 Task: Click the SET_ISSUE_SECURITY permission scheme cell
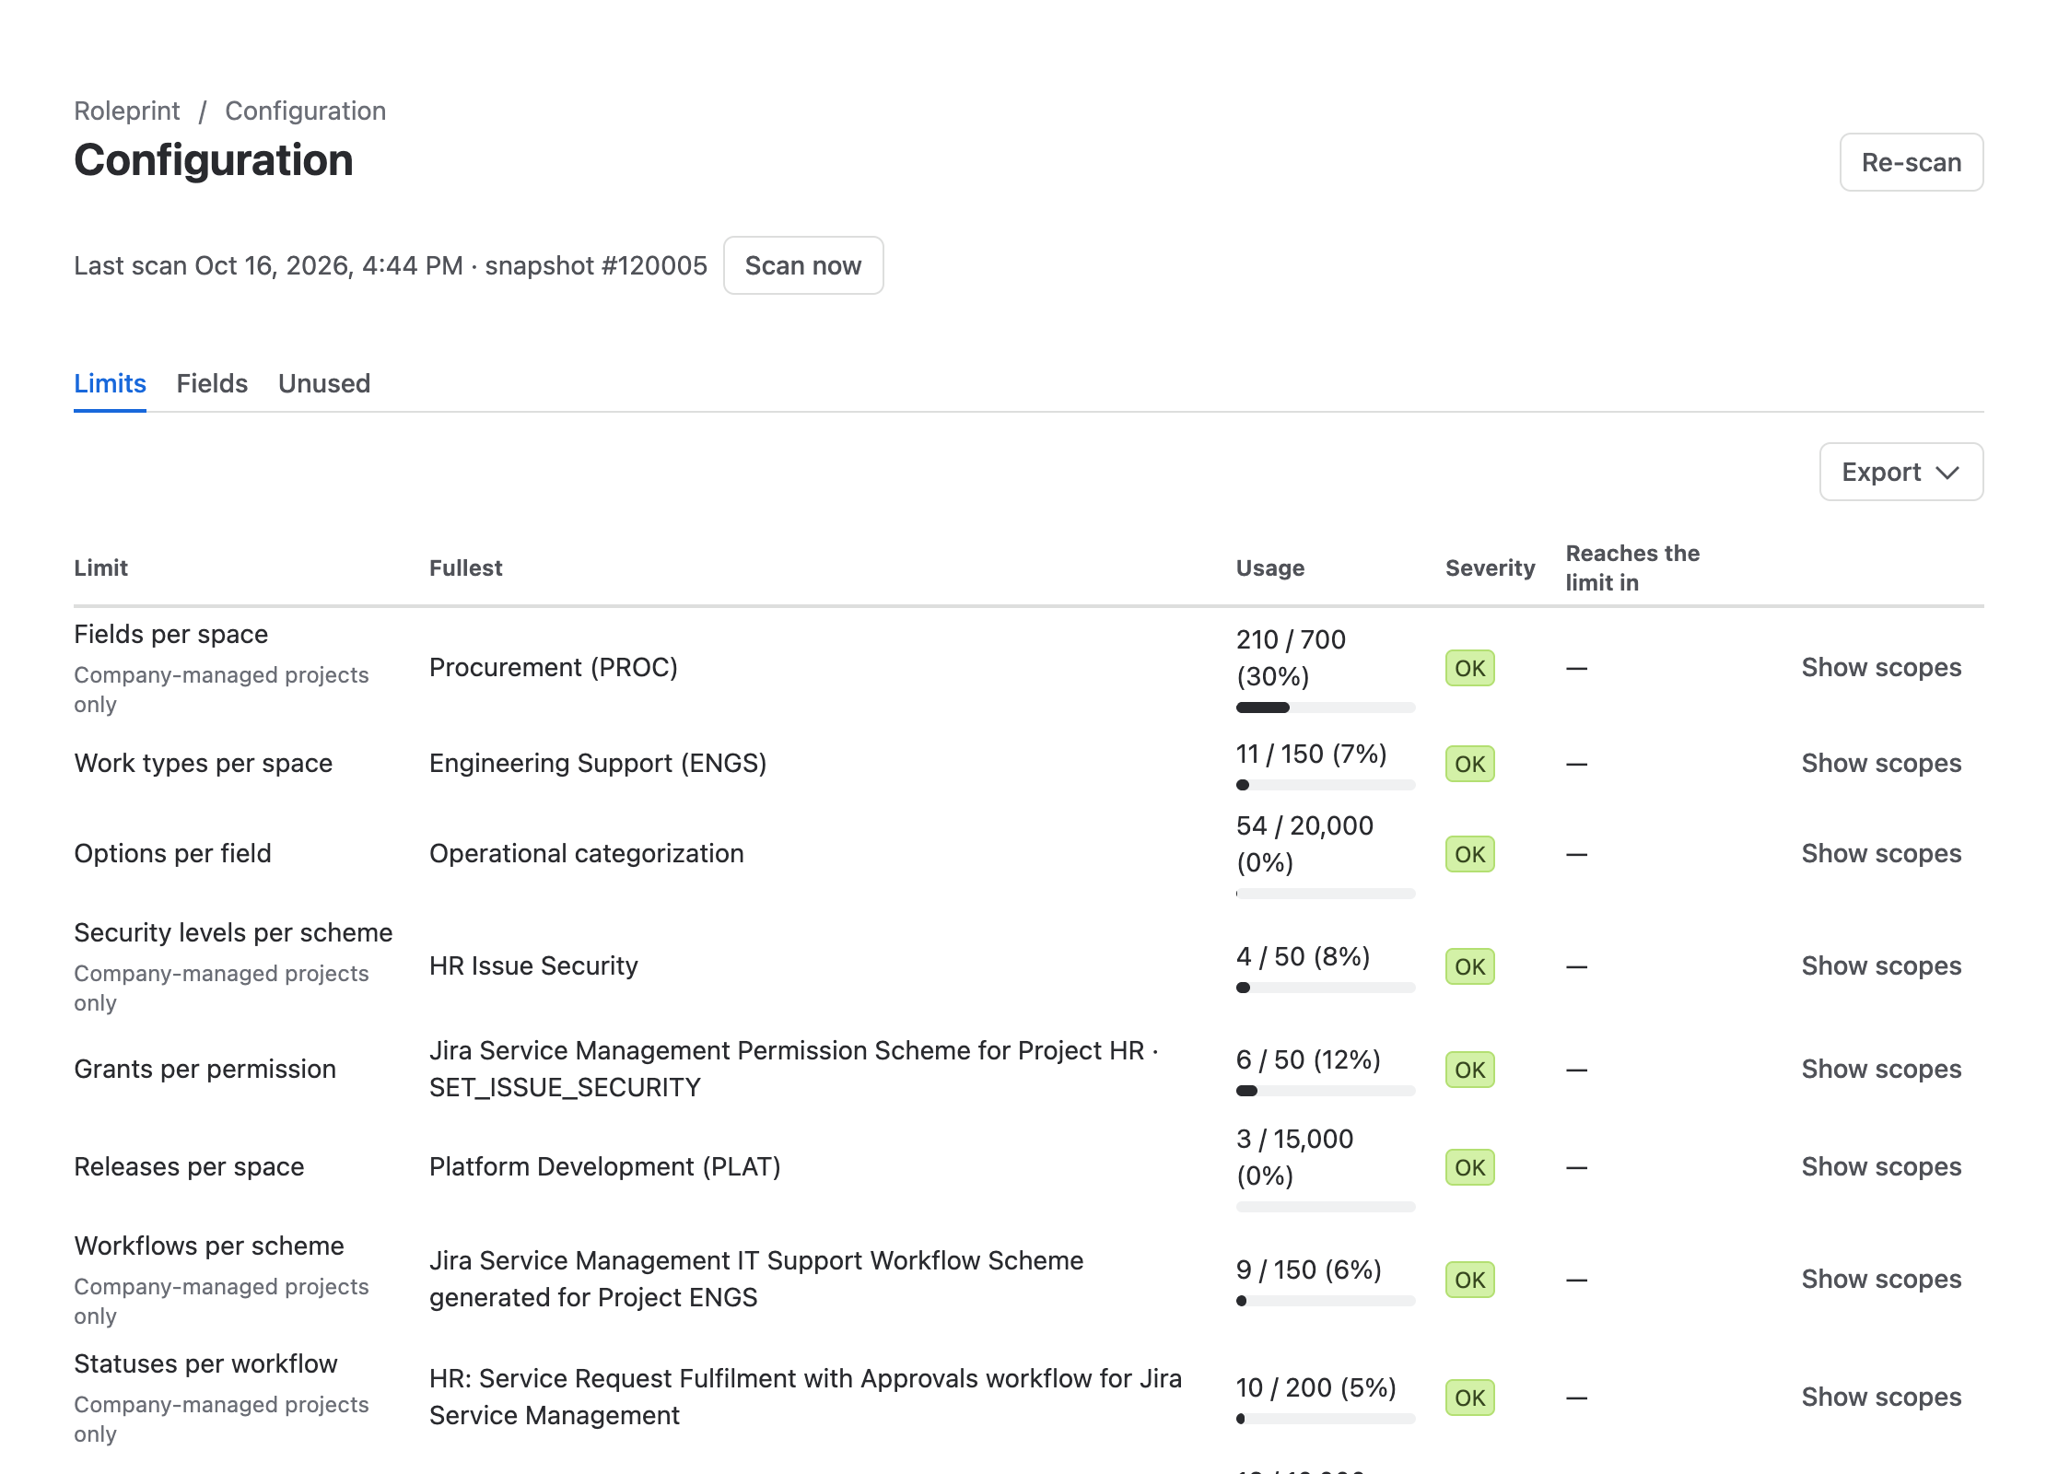point(793,1069)
